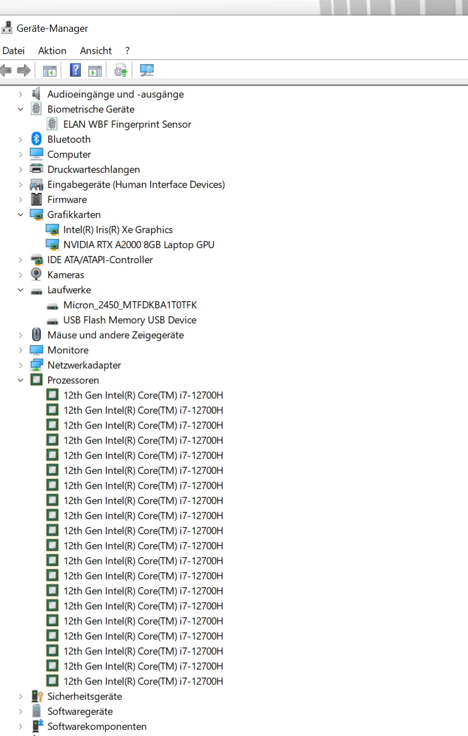Screen dimensions: 468x736
Task: Click the printer icon of Druckwarteschlangen
Action: 36,170
